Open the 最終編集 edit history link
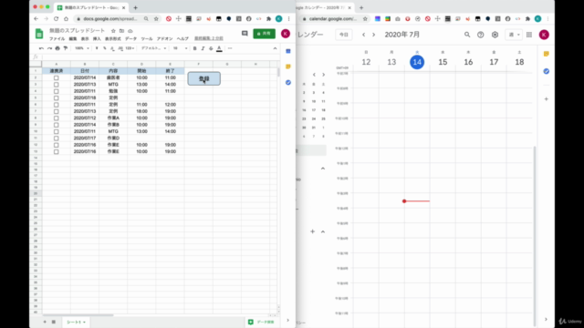 (x=209, y=38)
